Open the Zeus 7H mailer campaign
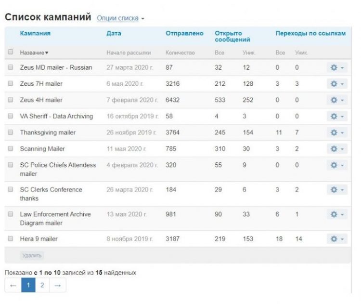Image resolution: width=361 pixels, height=304 pixels. [41, 84]
